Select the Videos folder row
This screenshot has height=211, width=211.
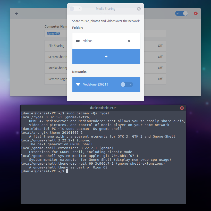coord(106,41)
